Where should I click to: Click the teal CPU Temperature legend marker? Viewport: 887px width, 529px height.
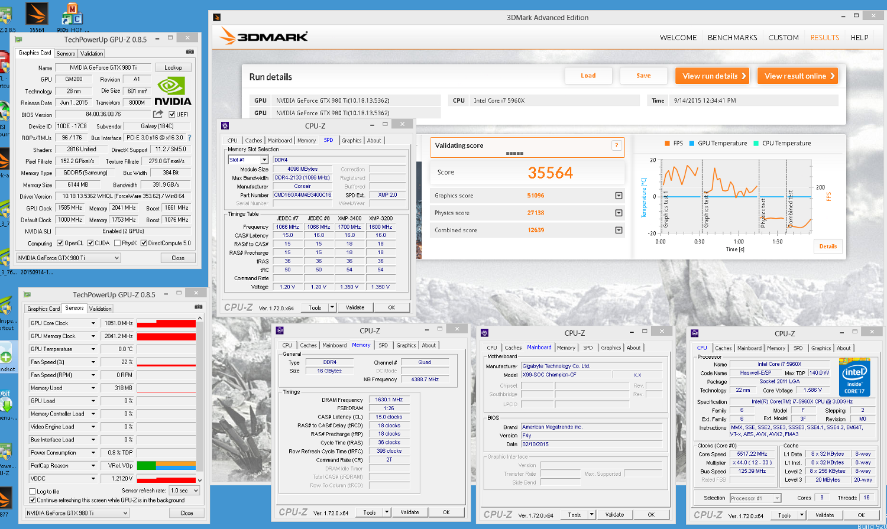pyautogui.click(x=756, y=143)
